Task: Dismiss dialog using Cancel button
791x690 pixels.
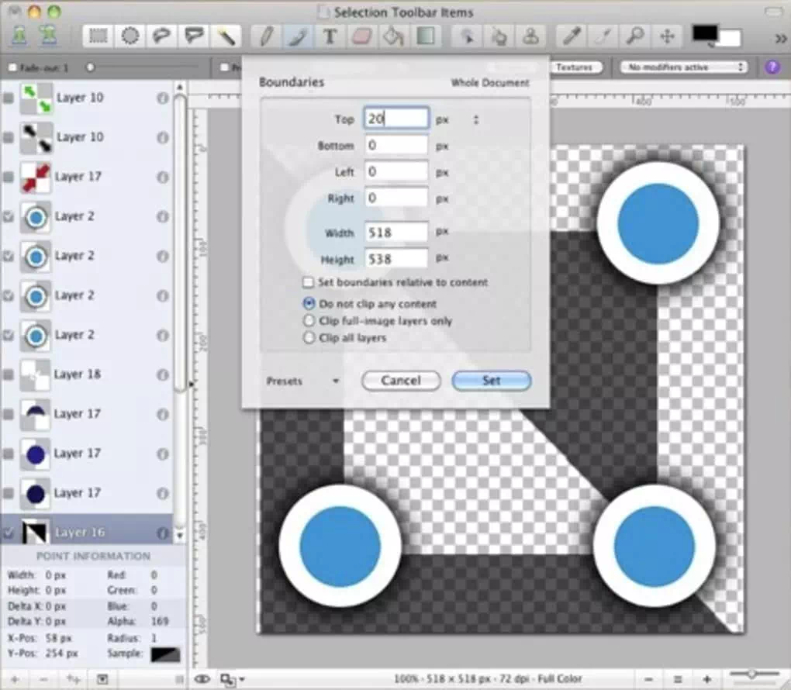Action: pos(401,381)
